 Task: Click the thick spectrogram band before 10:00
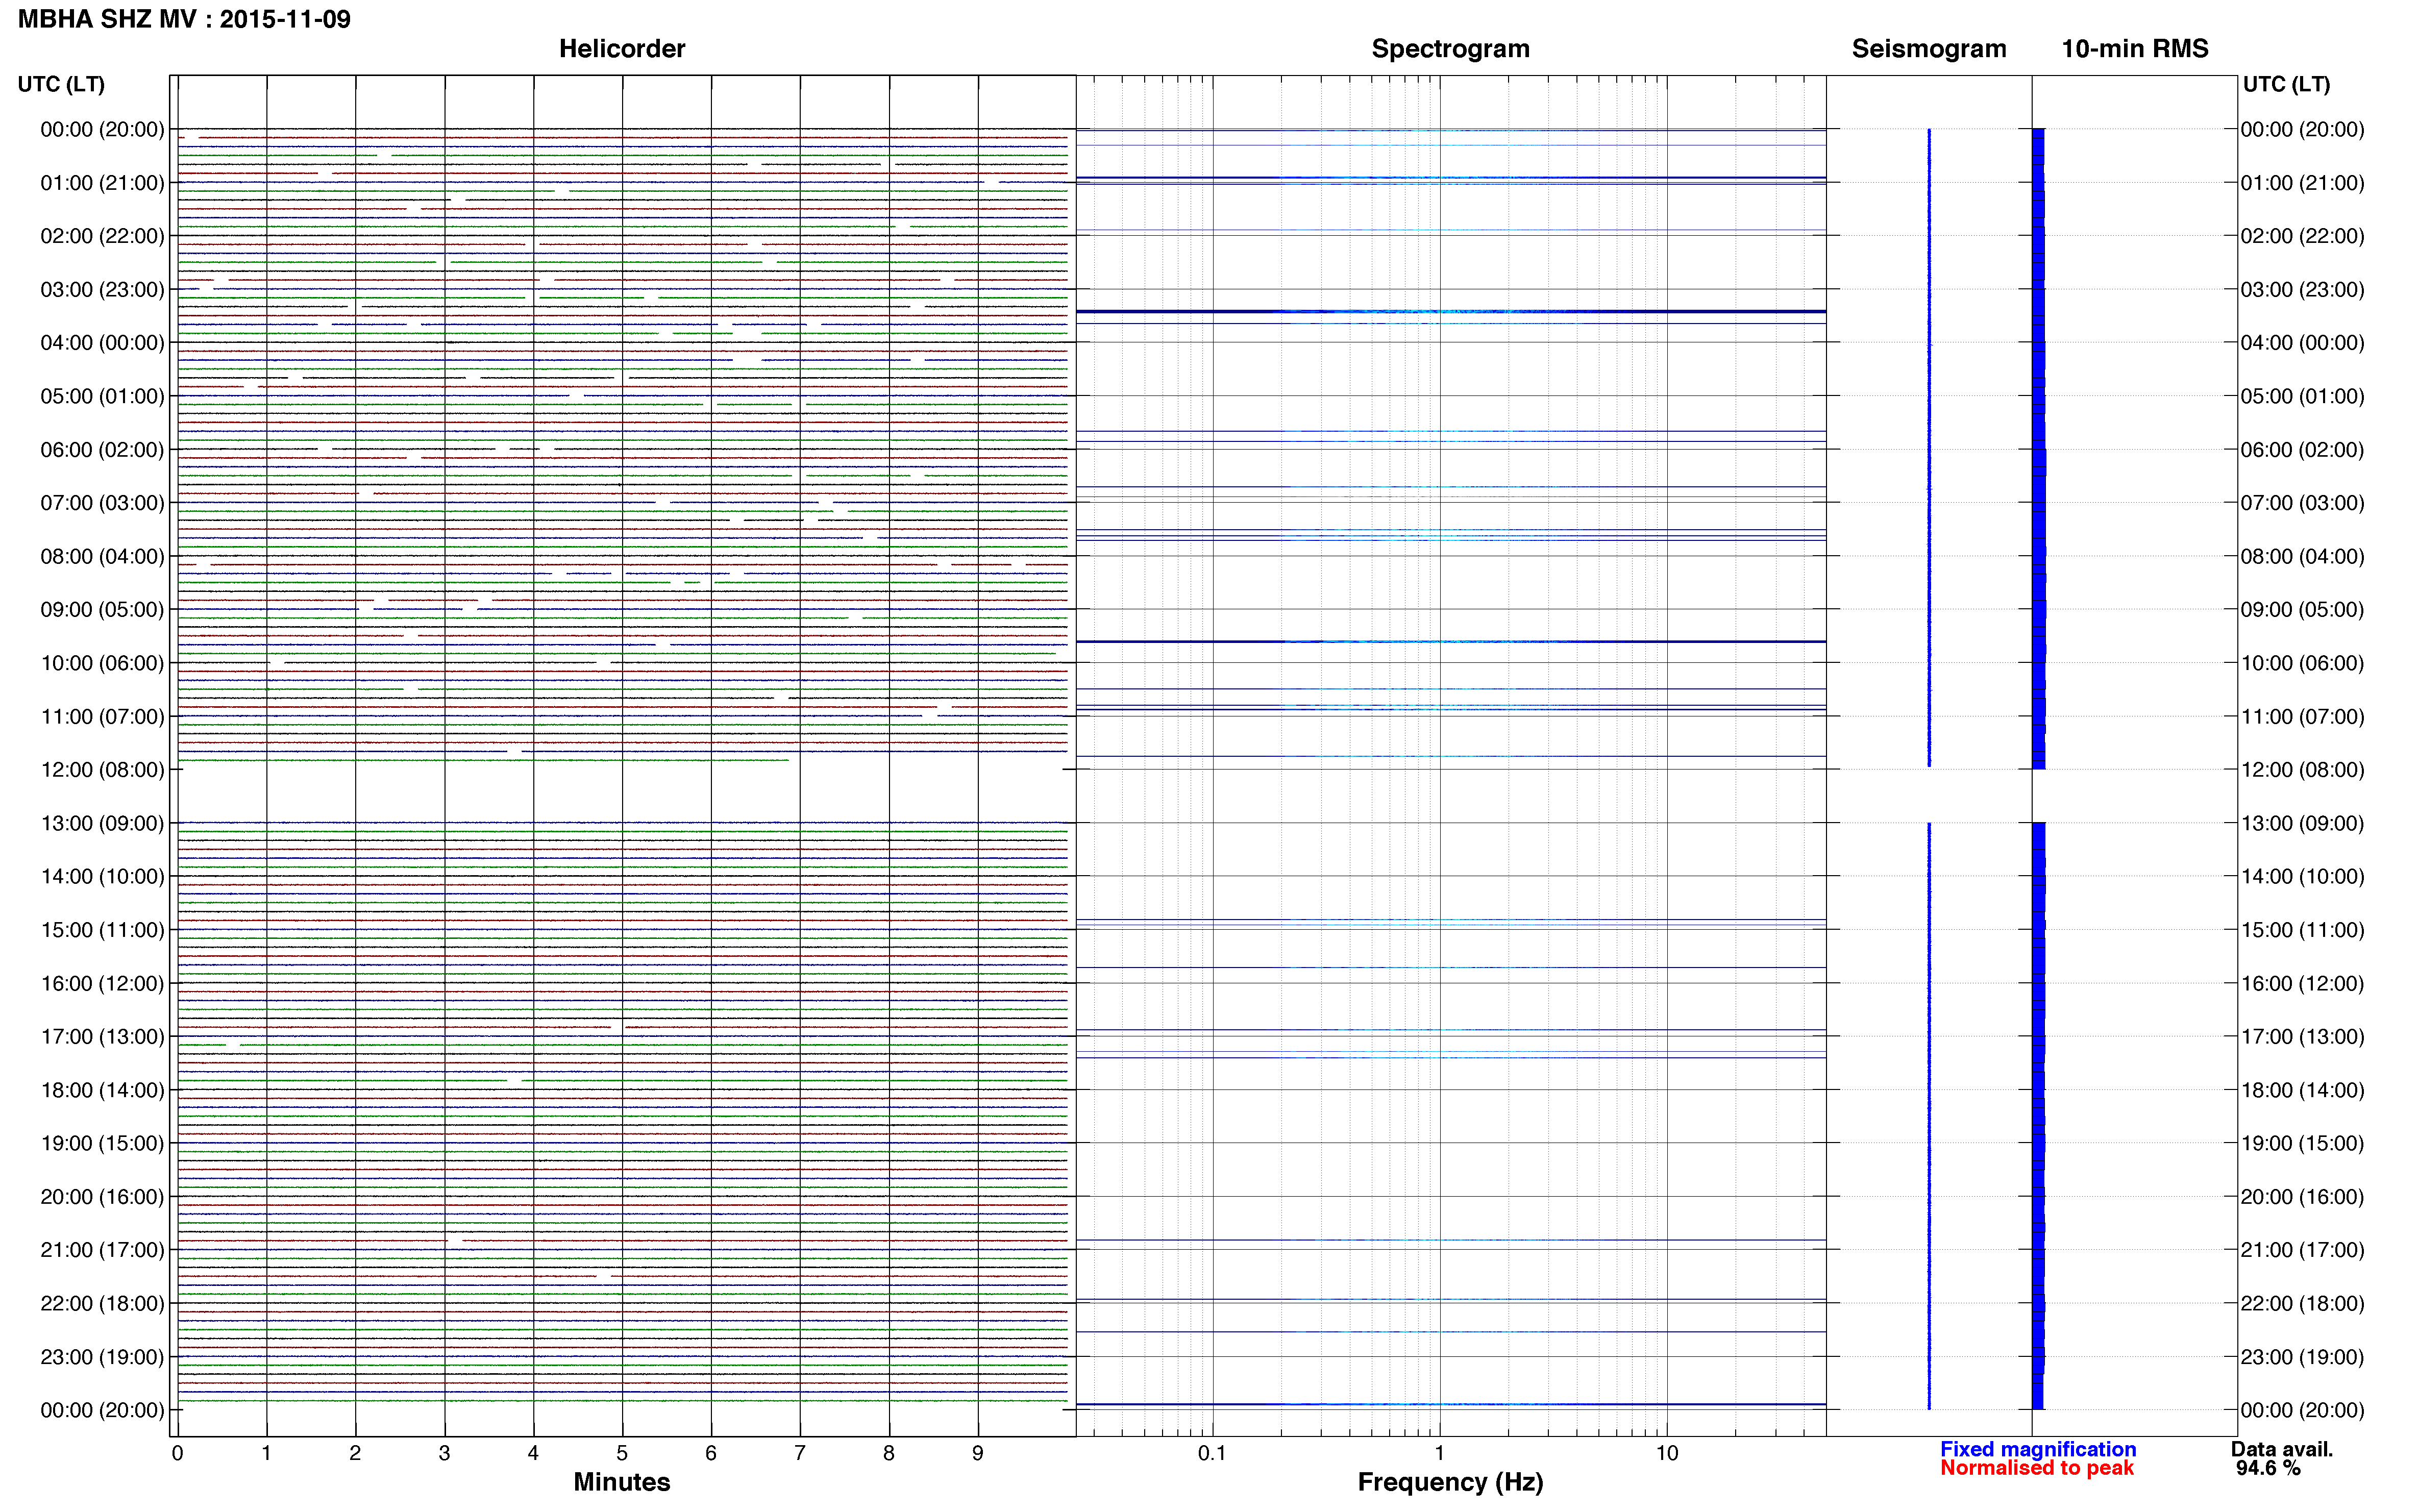(1451, 642)
